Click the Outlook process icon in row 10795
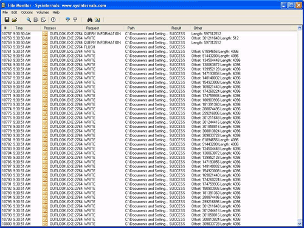304x228 pixels. click(x=45, y=202)
